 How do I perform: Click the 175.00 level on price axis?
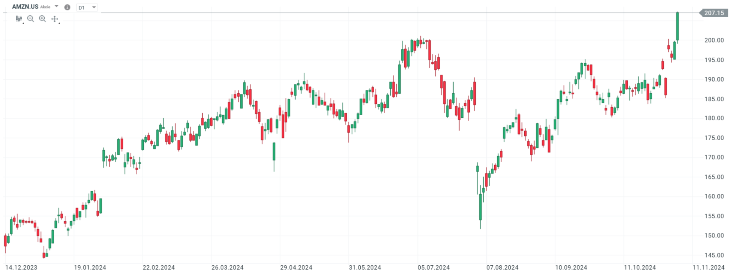(714, 138)
